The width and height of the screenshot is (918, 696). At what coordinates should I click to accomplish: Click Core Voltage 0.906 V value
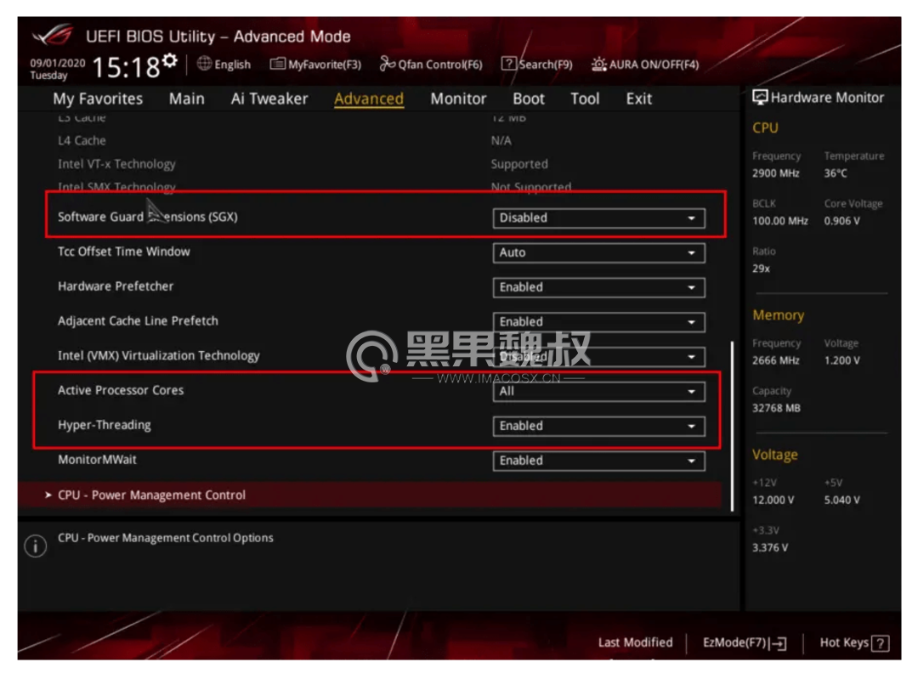841,221
